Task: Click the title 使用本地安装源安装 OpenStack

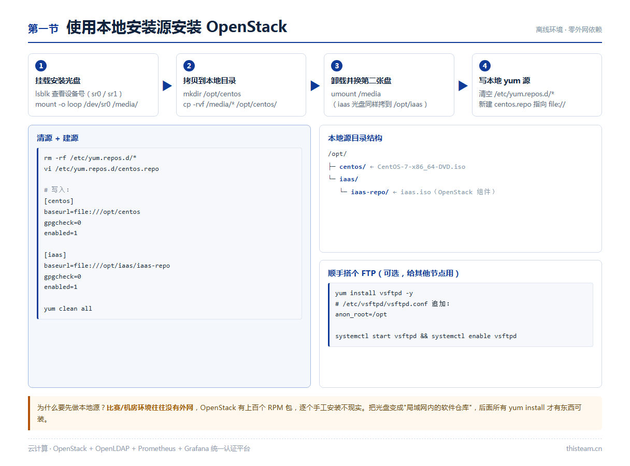Action: [177, 27]
